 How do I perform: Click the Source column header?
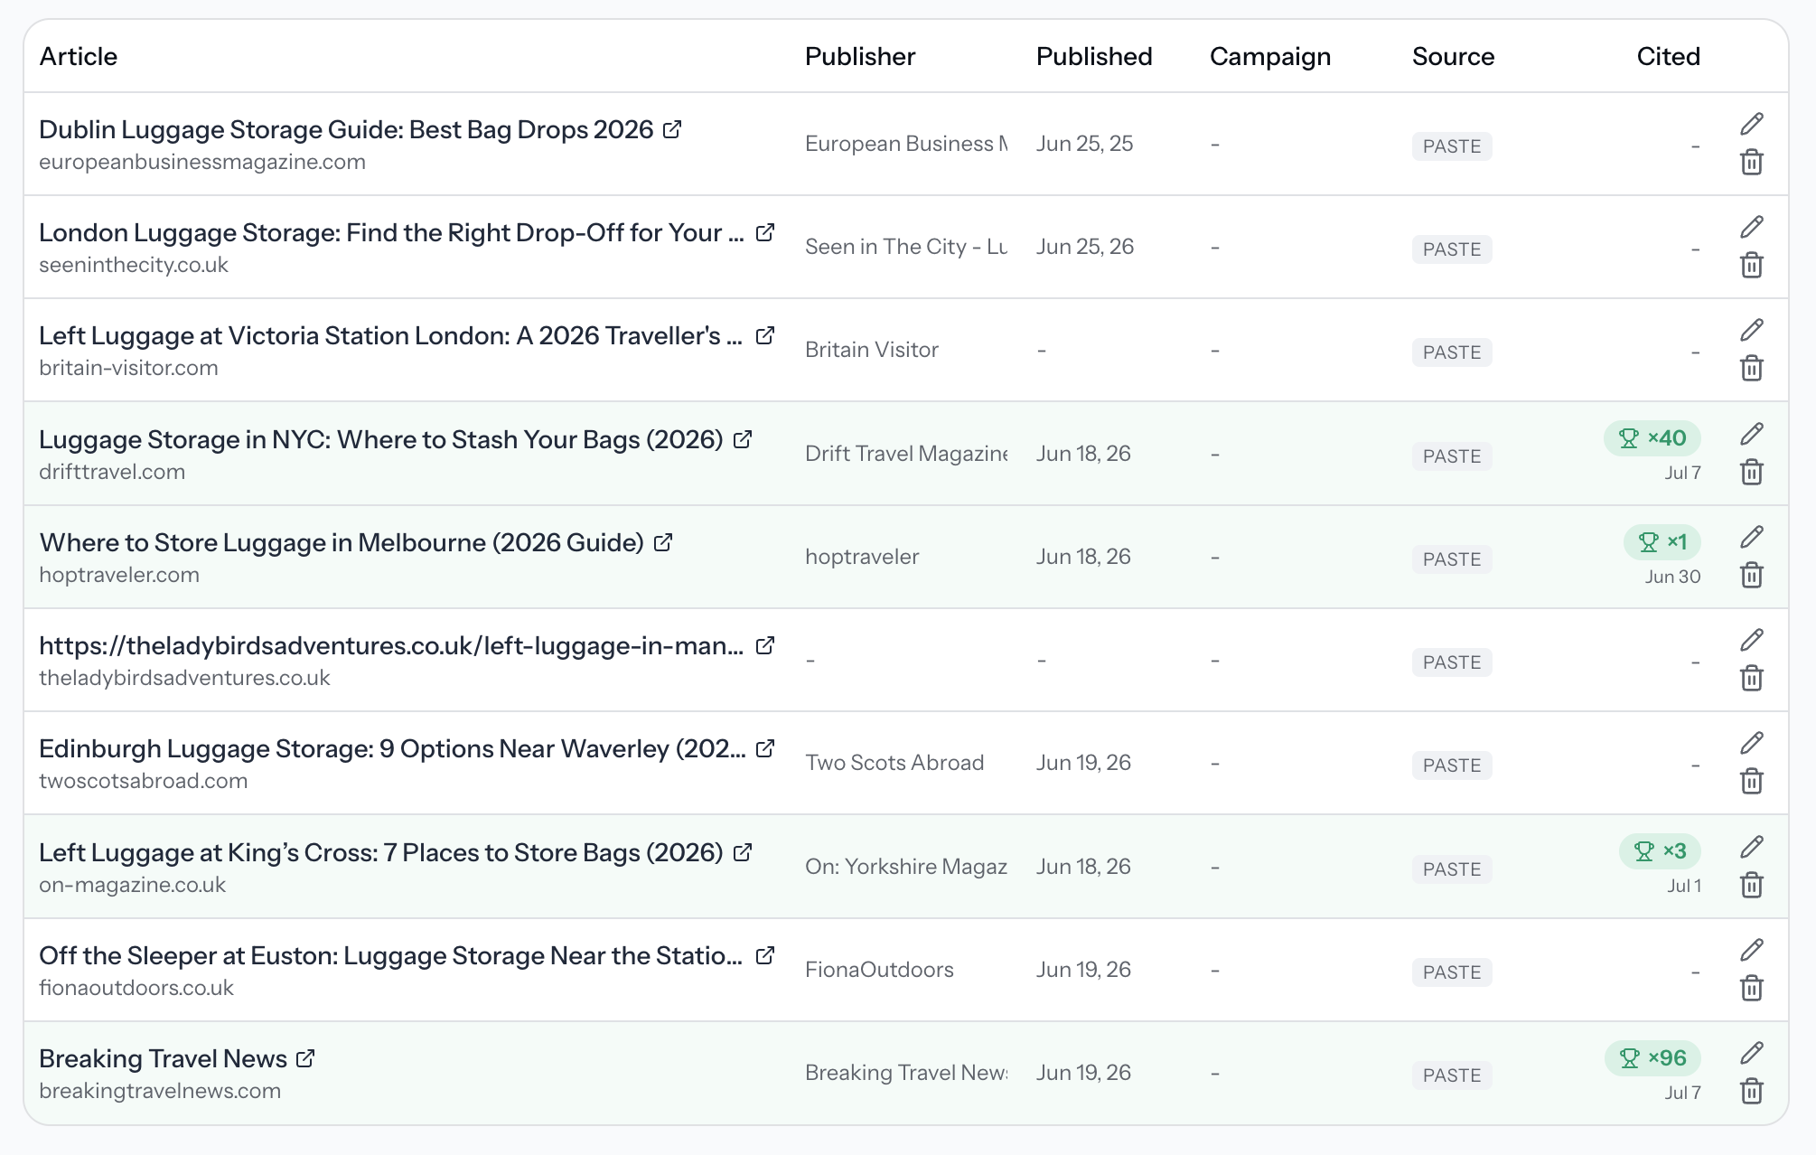(x=1454, y=56)
